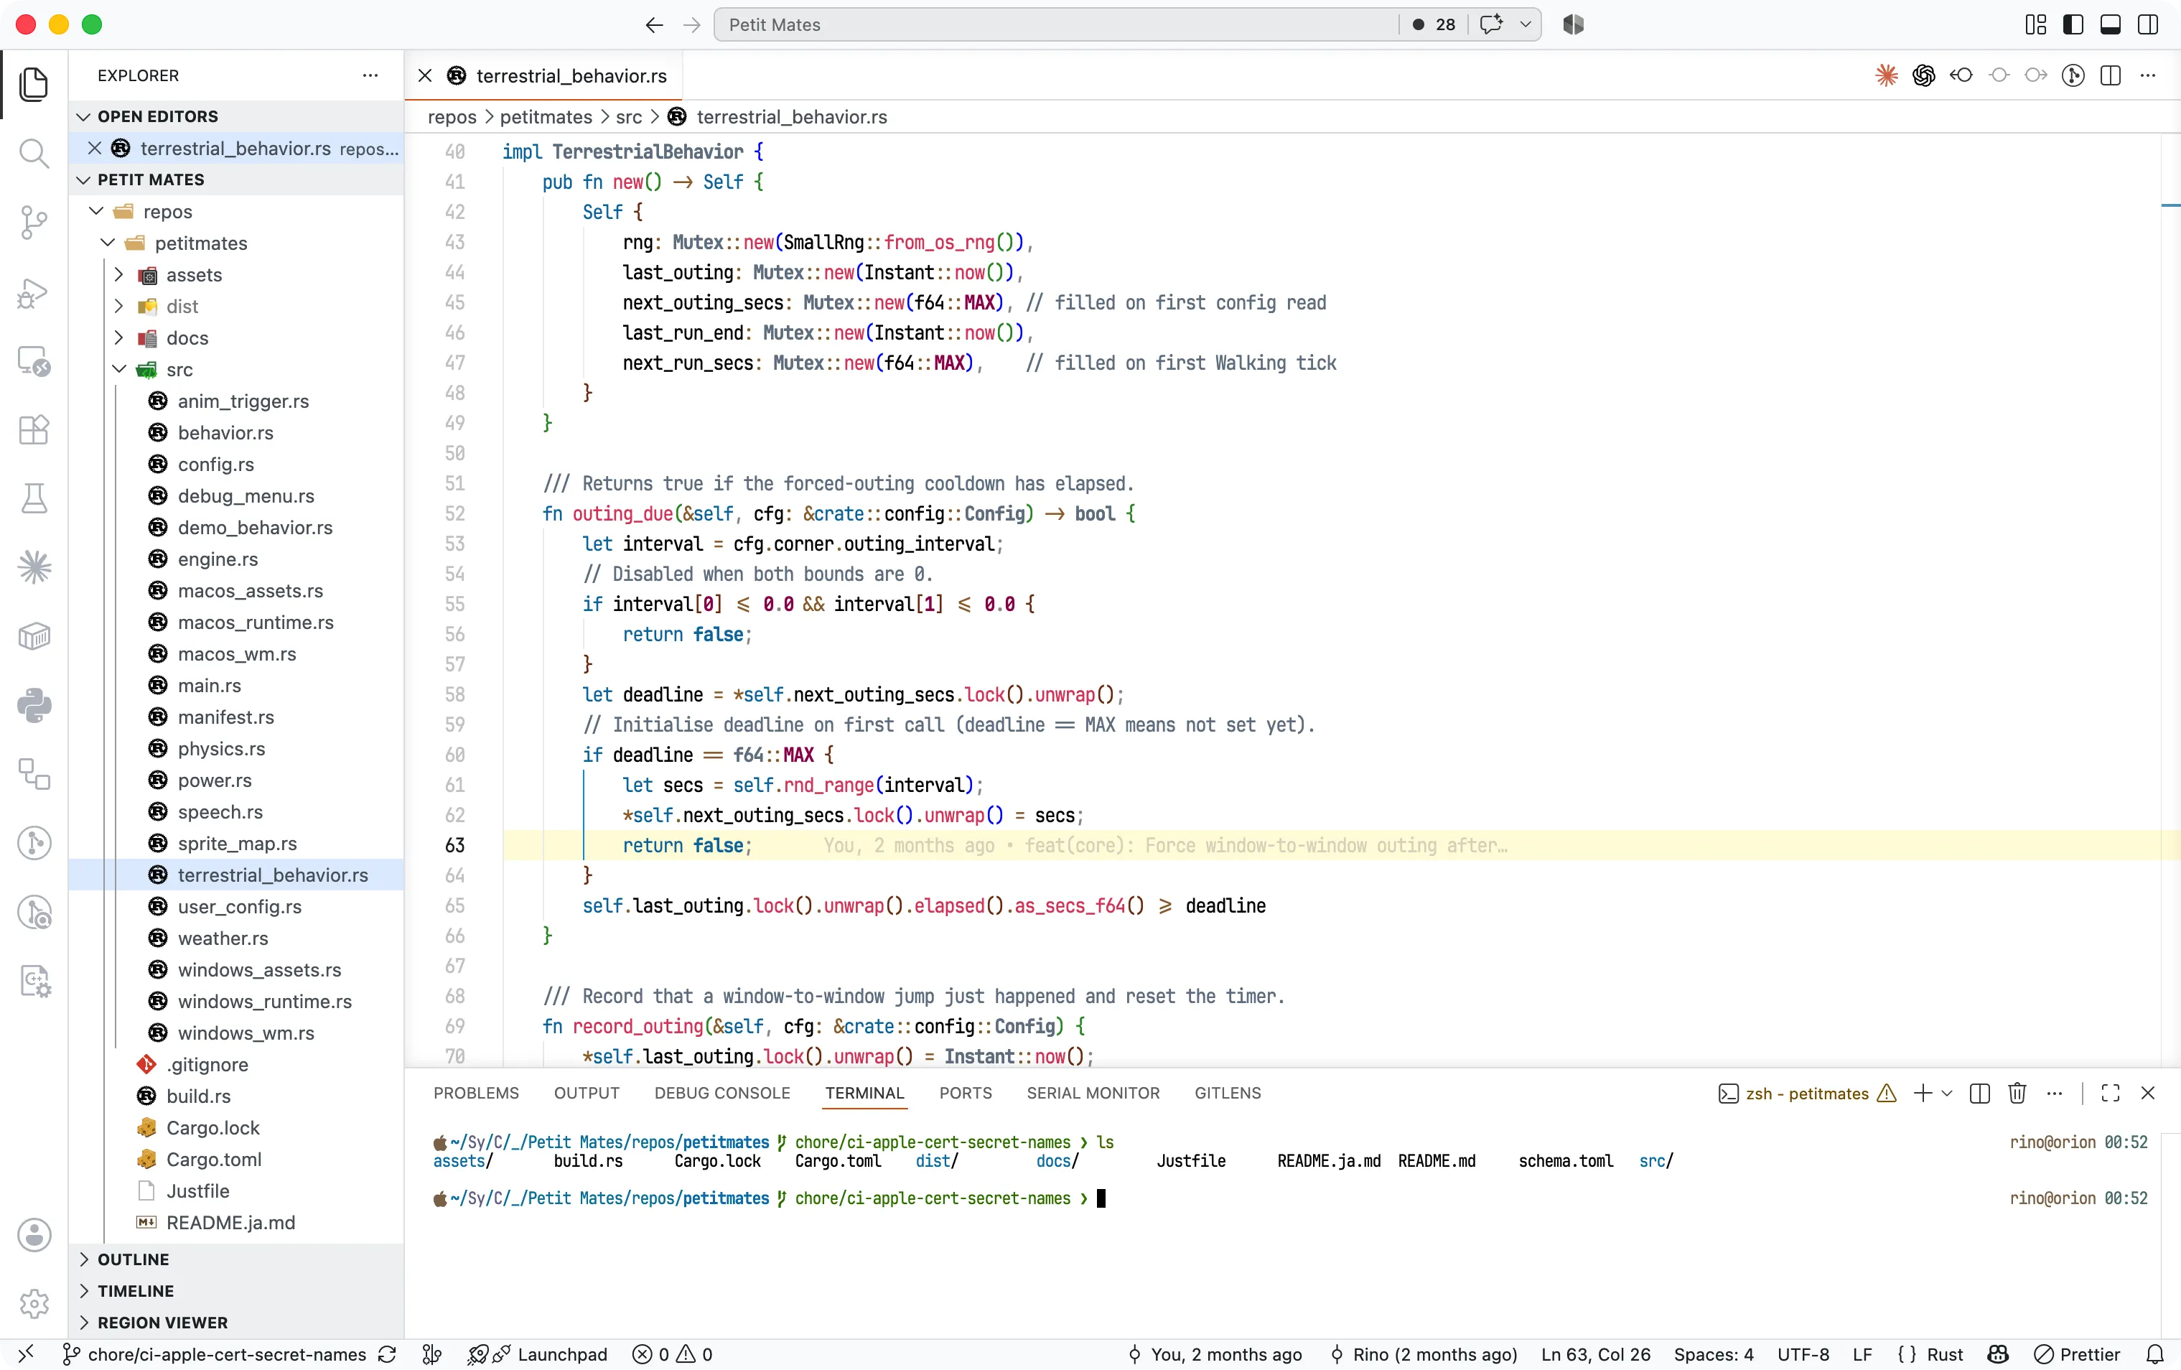Open the chat dropdown arrow in title bar
The width and height of the screenshot is (2181, 1370).
[1526, 24]
